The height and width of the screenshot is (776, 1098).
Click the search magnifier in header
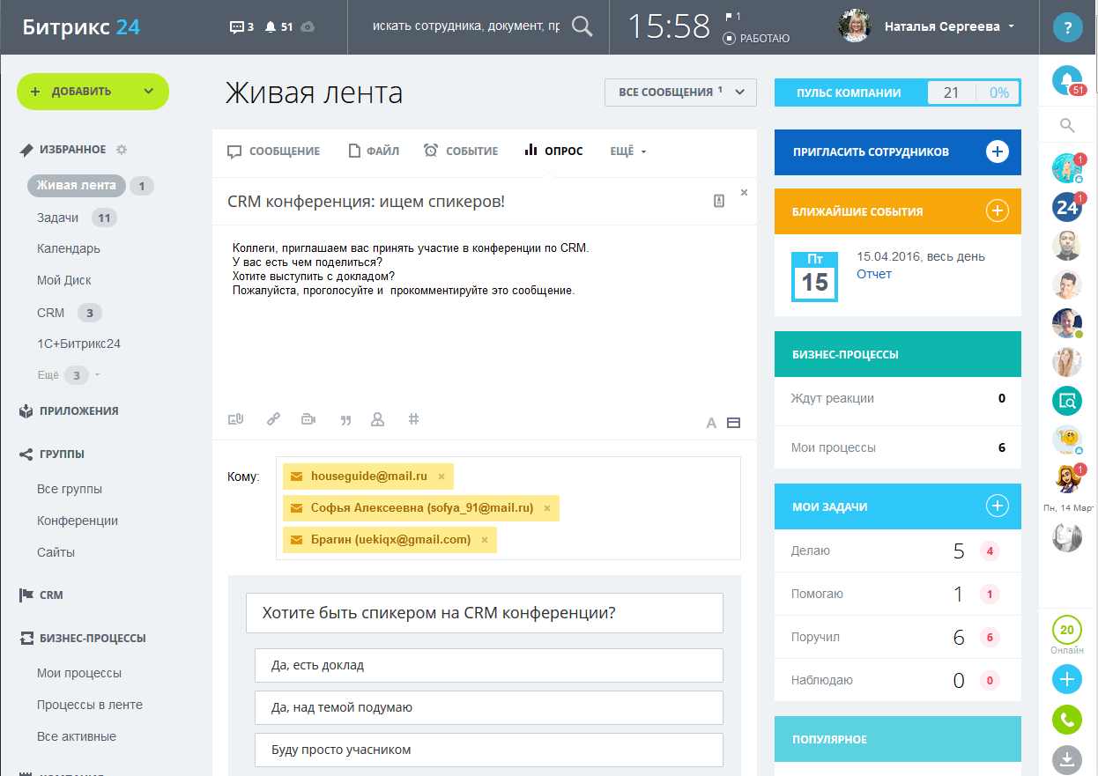click(582, 26)
